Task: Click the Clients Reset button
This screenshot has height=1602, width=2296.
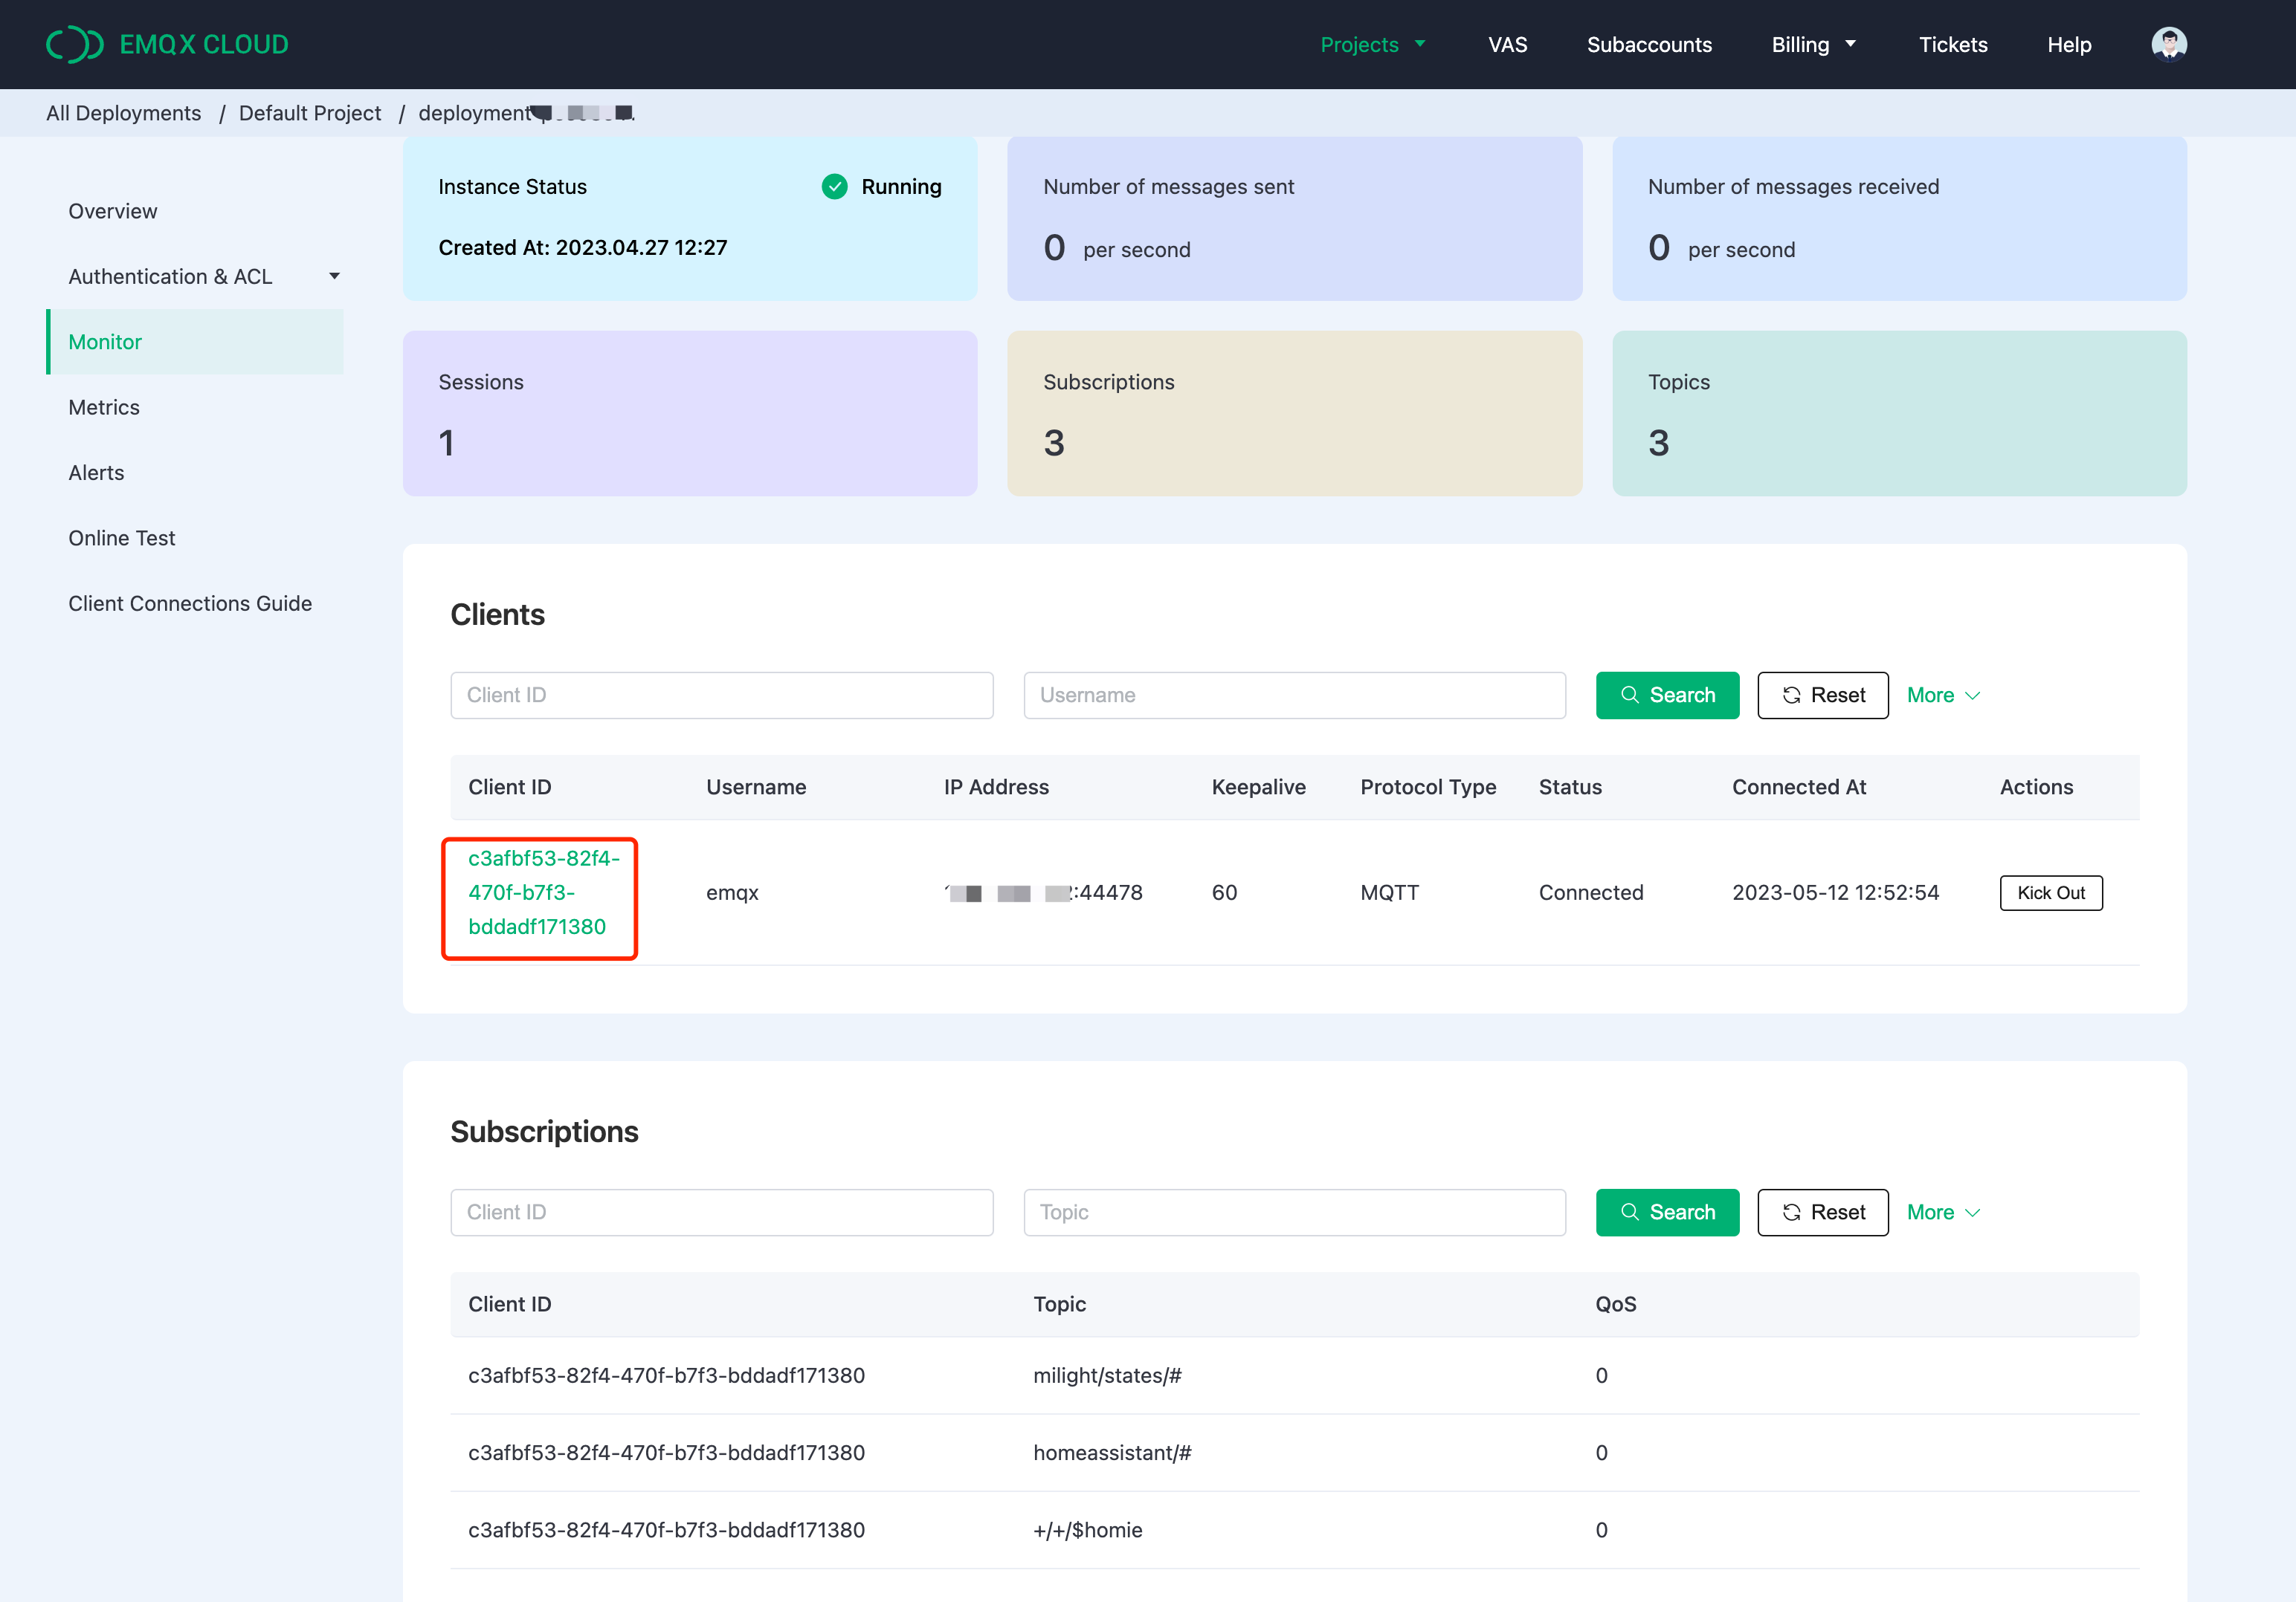Action: [x=1822, y=695]
